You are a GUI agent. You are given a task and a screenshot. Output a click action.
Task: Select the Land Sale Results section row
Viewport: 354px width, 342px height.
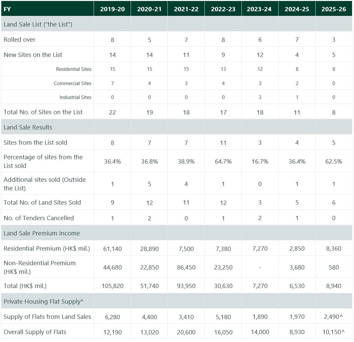coord(28,127)
